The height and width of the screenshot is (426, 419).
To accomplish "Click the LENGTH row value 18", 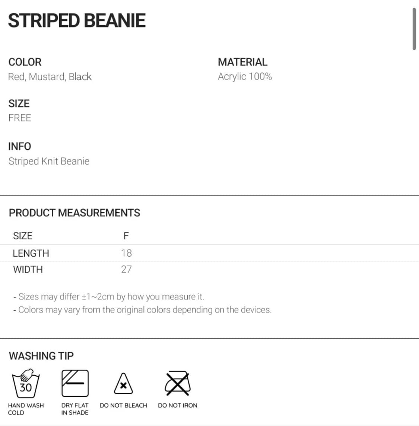I will (x=126, y=253).
